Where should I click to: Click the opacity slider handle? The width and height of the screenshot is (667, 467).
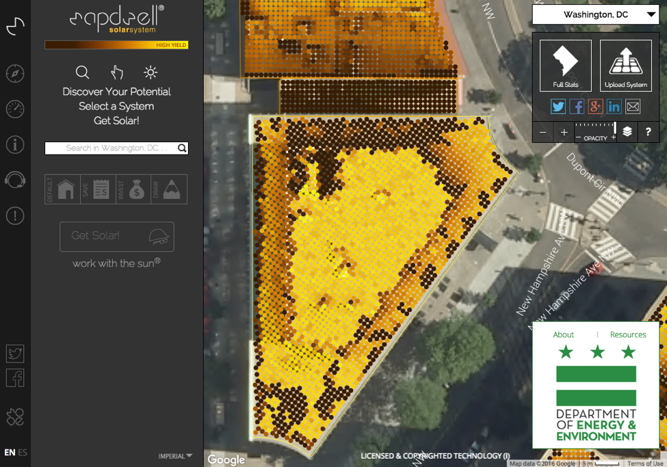[x=614, y=129]
